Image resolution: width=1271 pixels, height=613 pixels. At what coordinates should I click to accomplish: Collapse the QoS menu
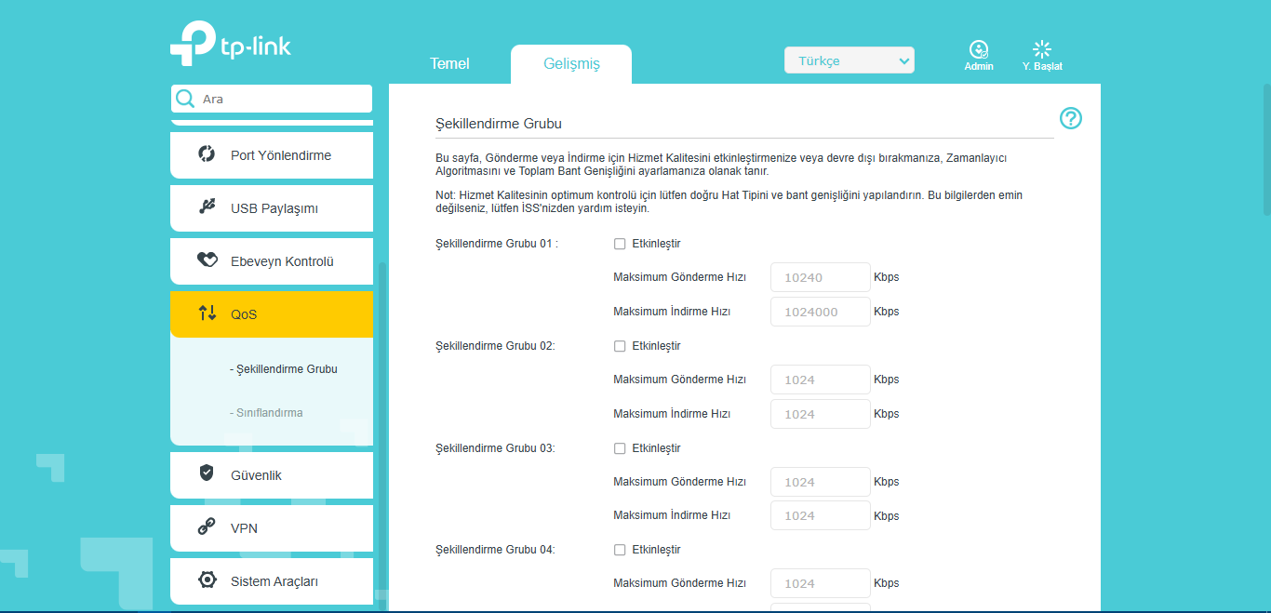pos(272,314)
